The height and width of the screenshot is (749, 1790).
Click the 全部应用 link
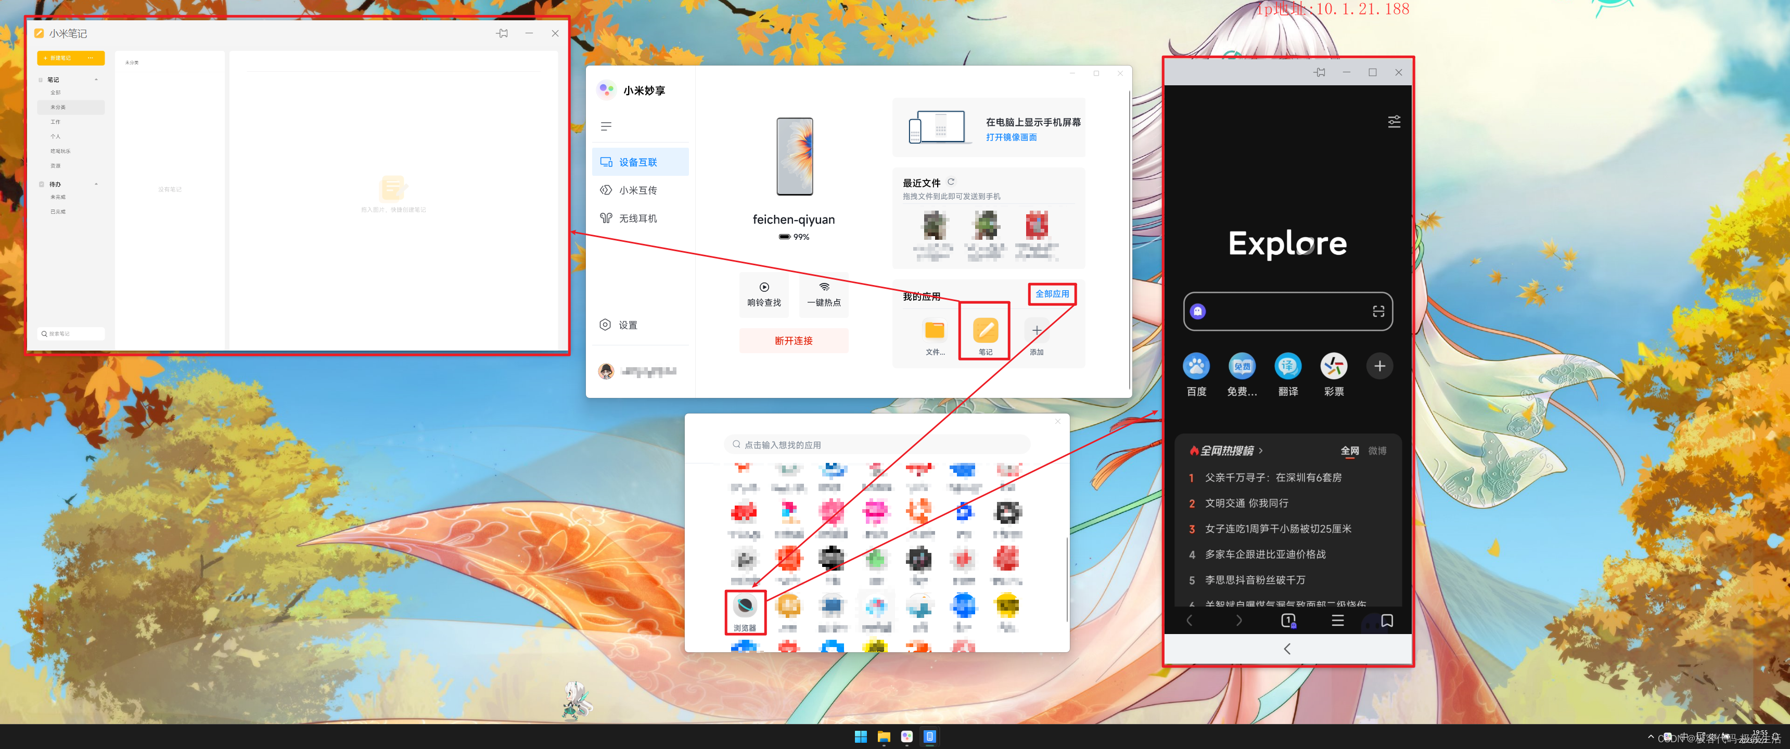[1052, 294]
